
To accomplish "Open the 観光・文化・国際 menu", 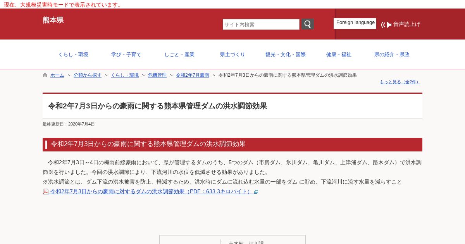I will 286,55.
